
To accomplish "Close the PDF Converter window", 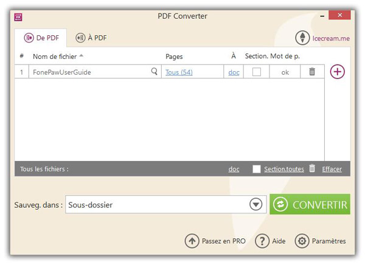I will tap(339, 15).
